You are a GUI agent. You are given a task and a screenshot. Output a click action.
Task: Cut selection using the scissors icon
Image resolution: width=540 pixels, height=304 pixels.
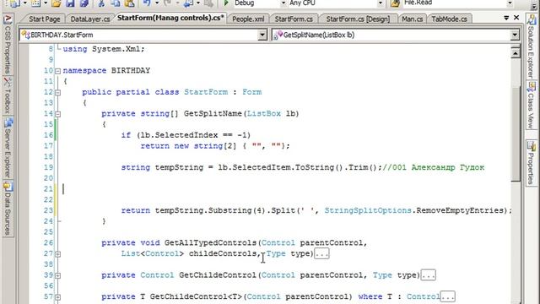tap(101, 3)
